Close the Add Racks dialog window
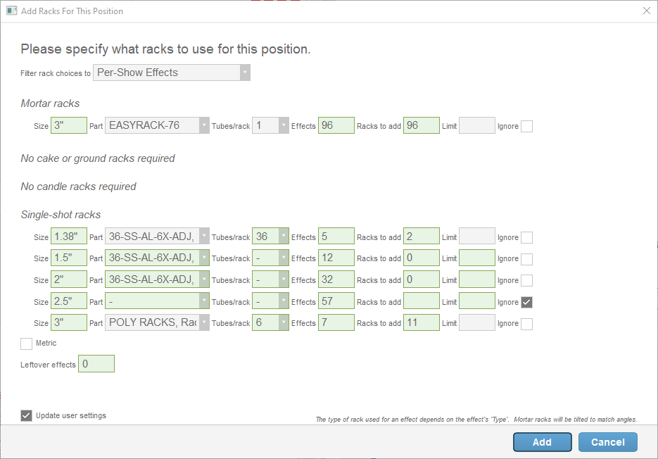 647,11
